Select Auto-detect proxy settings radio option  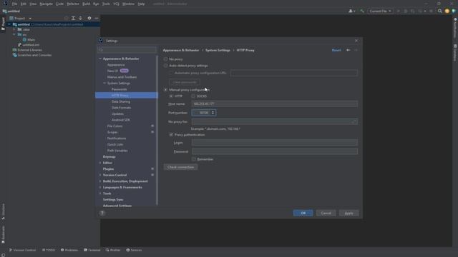(165, 66)
